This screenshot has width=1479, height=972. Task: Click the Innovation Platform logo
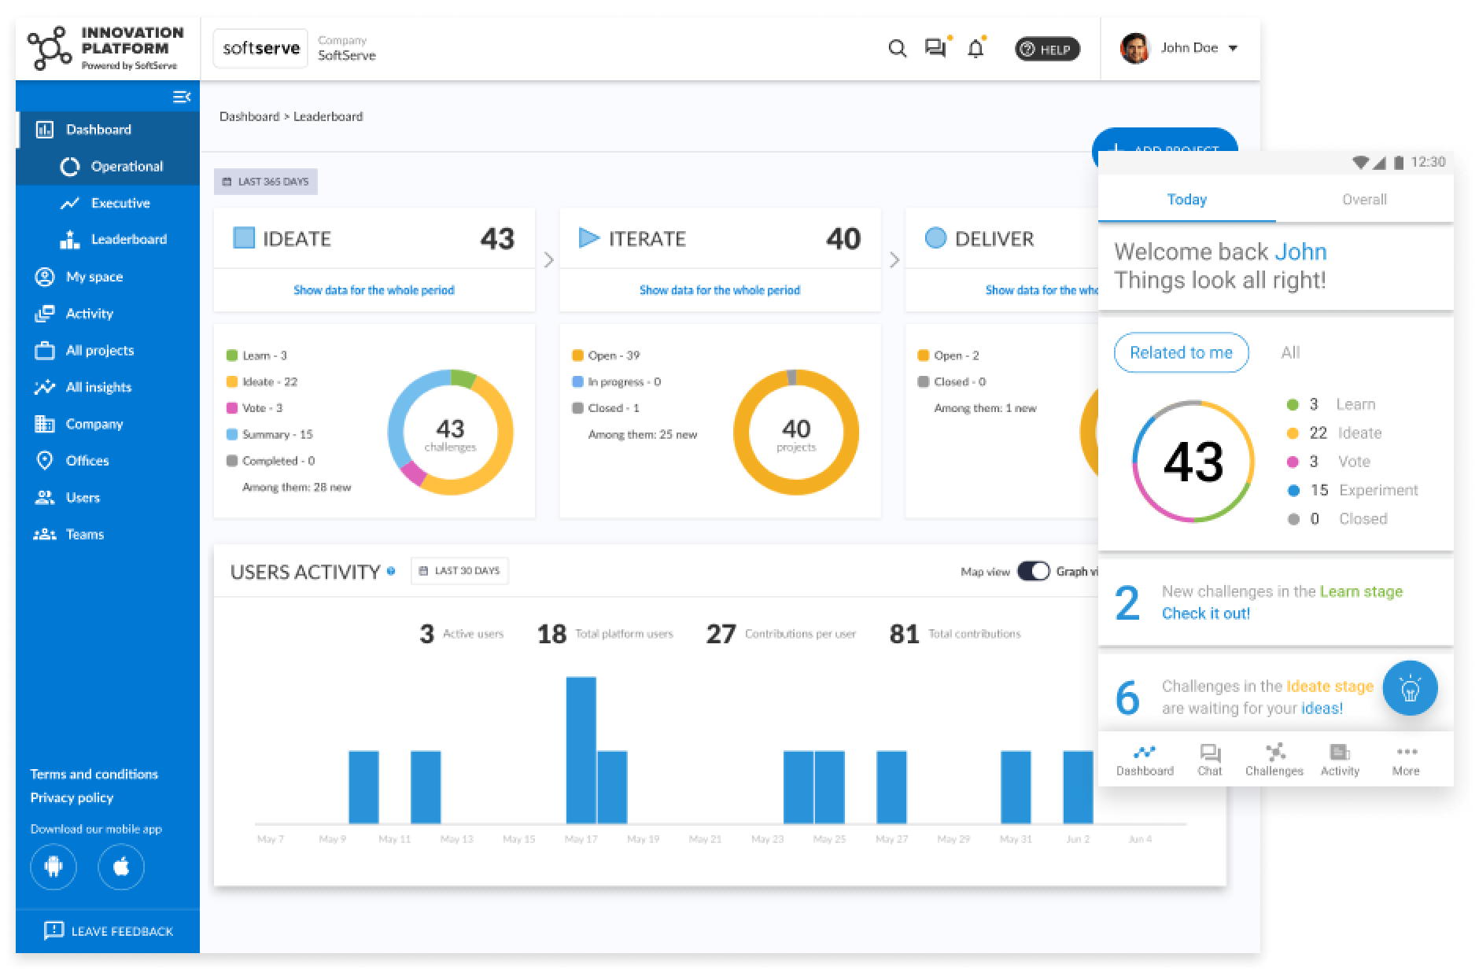pyautogui.click(x=106, y=48)
